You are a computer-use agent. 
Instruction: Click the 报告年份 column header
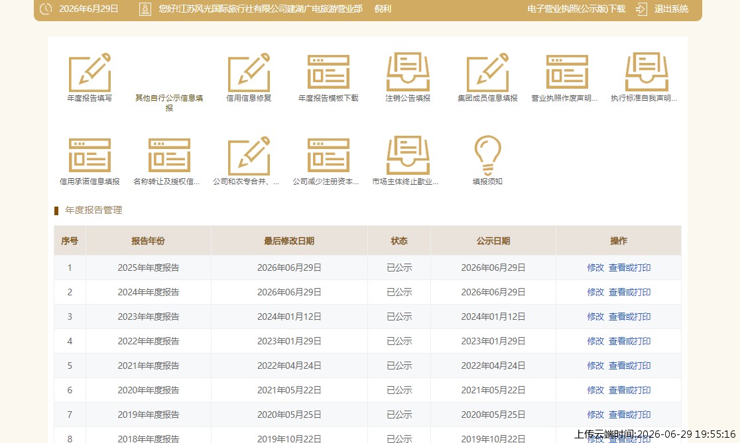(148, 241)
